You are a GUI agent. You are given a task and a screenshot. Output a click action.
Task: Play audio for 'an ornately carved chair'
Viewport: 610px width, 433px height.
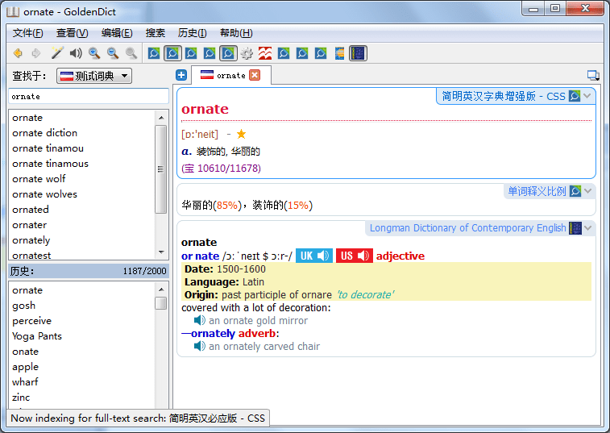click(200, 346)
